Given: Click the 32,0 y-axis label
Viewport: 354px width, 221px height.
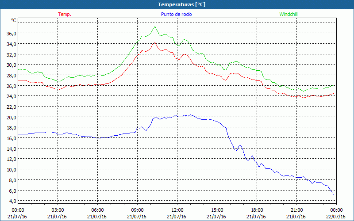Looking at the screenshot, I should [x=12, y=54].
